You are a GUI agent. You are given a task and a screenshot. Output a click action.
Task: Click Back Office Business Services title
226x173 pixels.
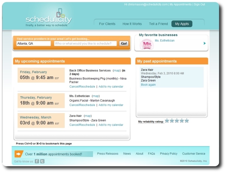pos(90,71)
